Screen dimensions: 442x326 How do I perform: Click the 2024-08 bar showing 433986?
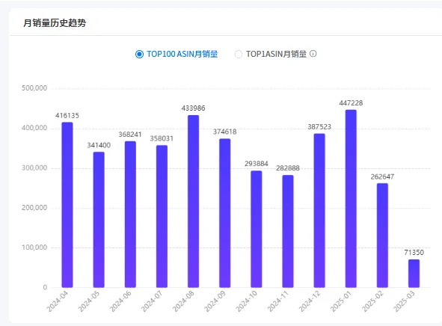194,201
